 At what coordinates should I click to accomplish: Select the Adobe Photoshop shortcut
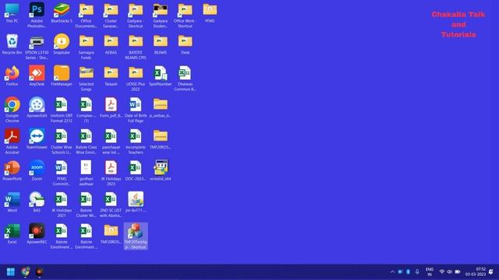click(x=37, y=15)
